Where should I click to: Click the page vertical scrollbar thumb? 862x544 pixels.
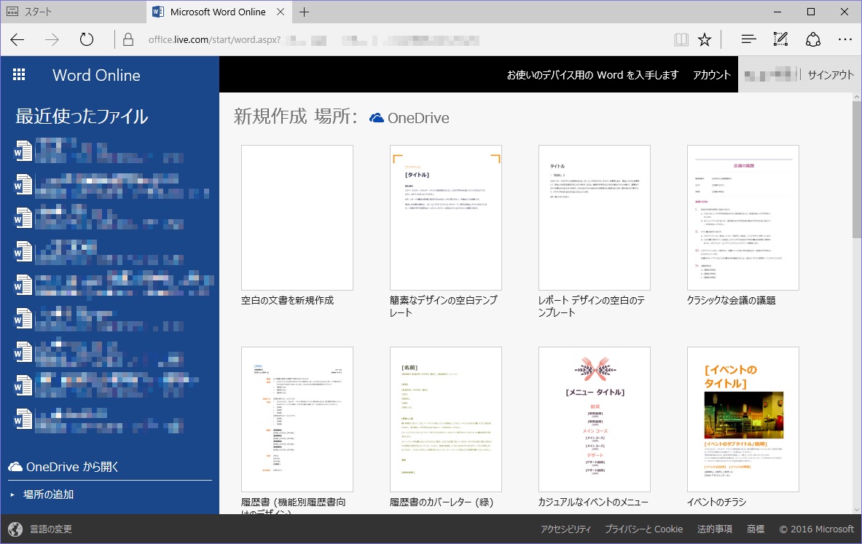click(856, 169)
